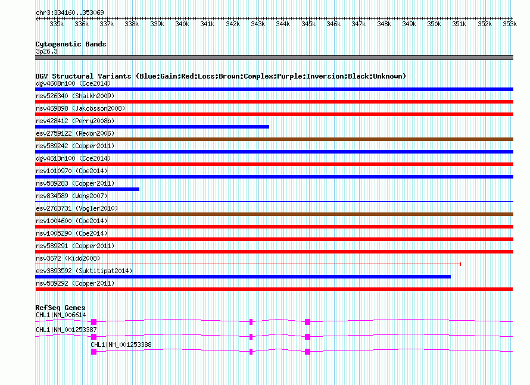
Task: Click the 3p26.3 band label
Action: coord(46,51)
